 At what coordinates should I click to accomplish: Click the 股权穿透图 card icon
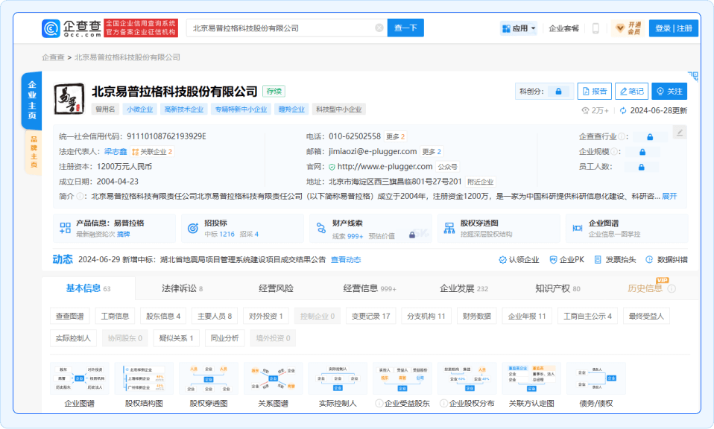point(449,228)
